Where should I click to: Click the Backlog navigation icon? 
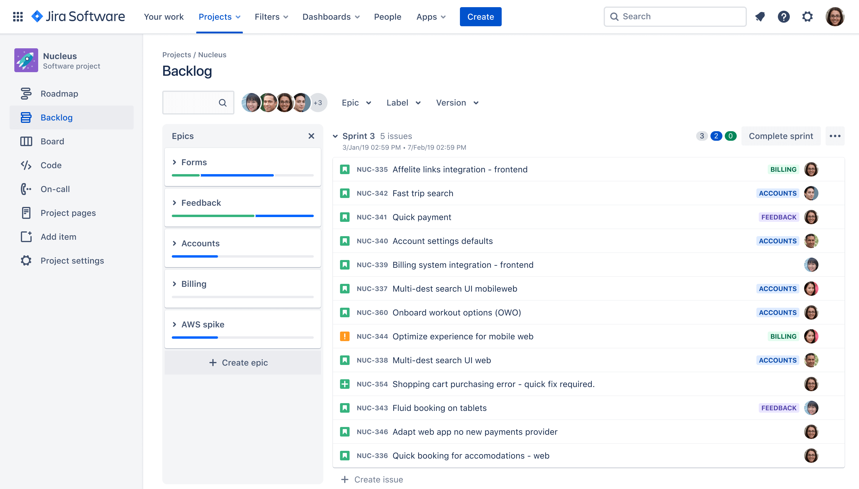pos(25,117)
